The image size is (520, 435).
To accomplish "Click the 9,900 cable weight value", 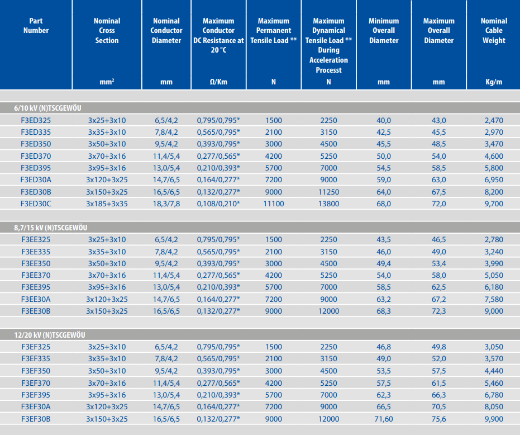I will pyautogui.click(x=494, y=419).
